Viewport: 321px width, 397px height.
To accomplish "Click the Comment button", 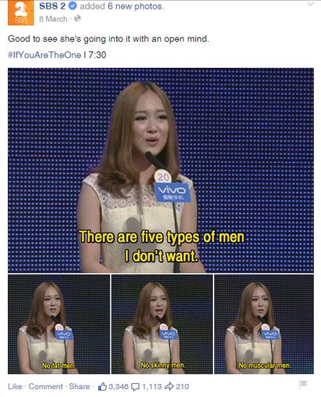I will (x=45, y=386).
